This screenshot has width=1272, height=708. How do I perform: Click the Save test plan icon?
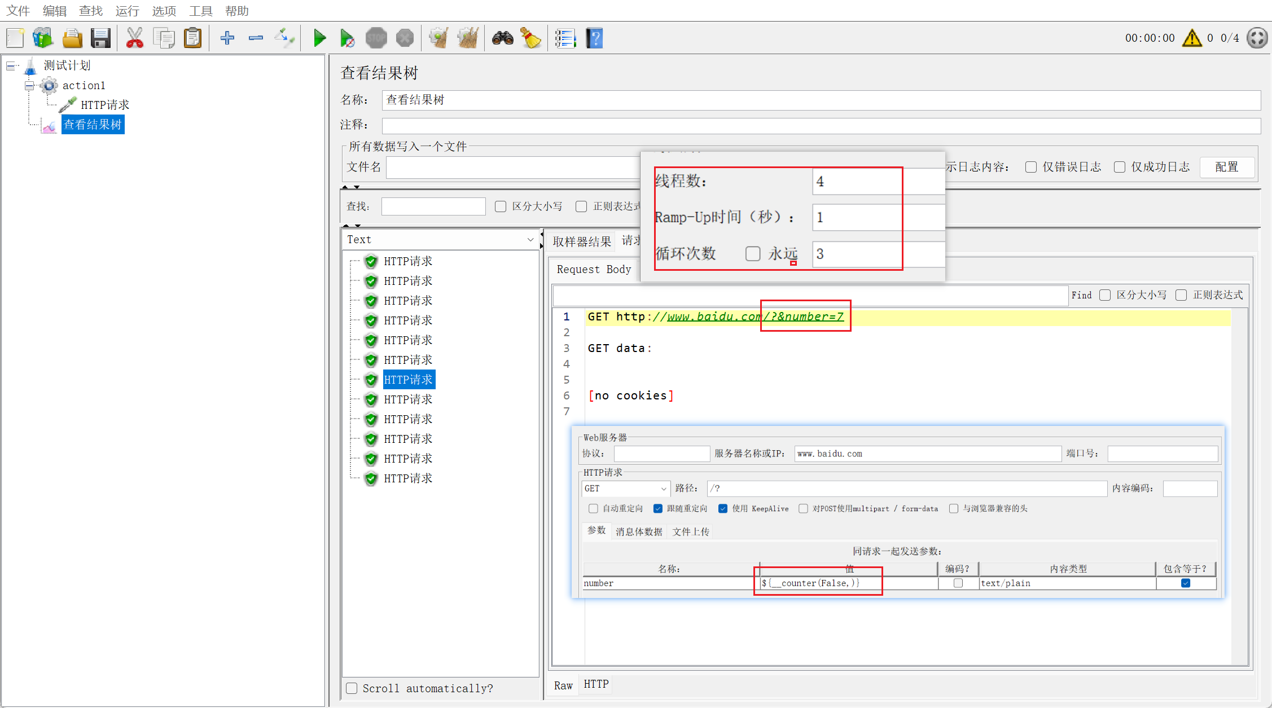100,38
